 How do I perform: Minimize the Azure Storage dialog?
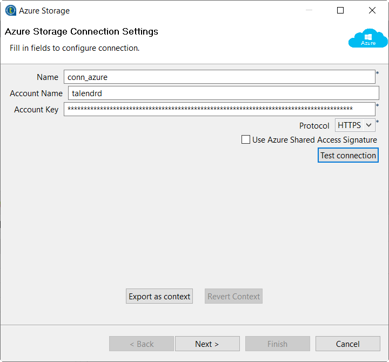[x=308, y=10]
